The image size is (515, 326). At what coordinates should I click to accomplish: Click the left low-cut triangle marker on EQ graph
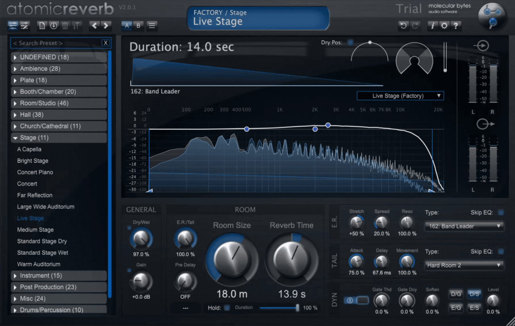[x=150, y=190]
